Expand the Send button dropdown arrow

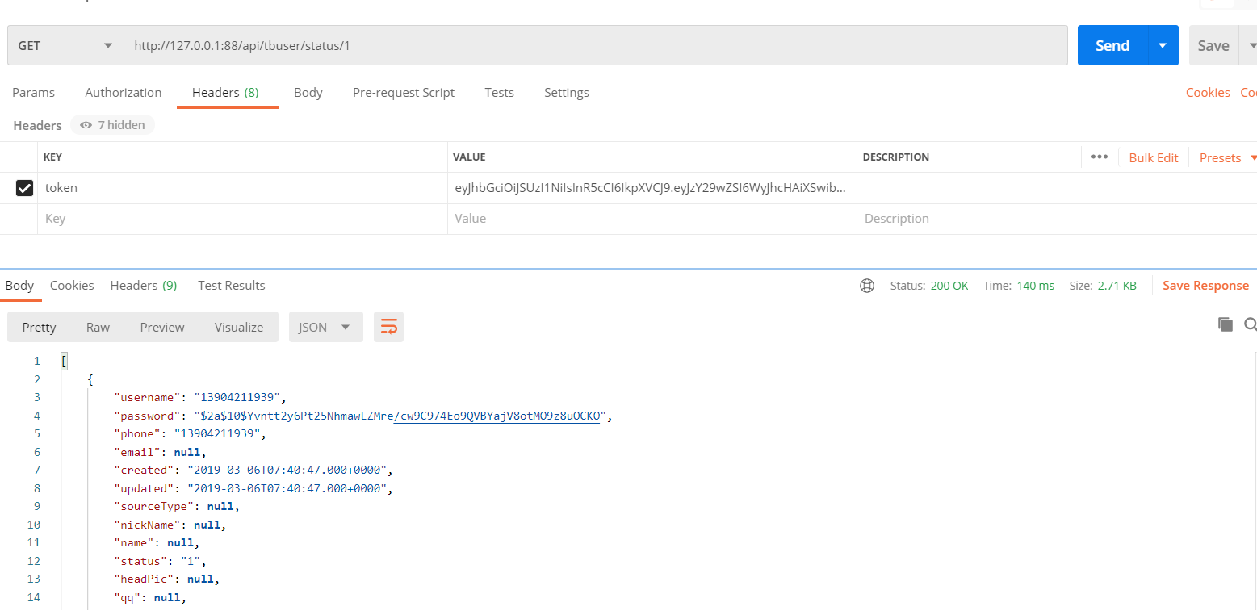tap(1161, 45)
